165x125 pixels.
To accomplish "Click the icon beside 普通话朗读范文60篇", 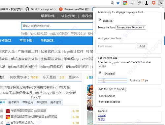I will (x=8, y=117).
